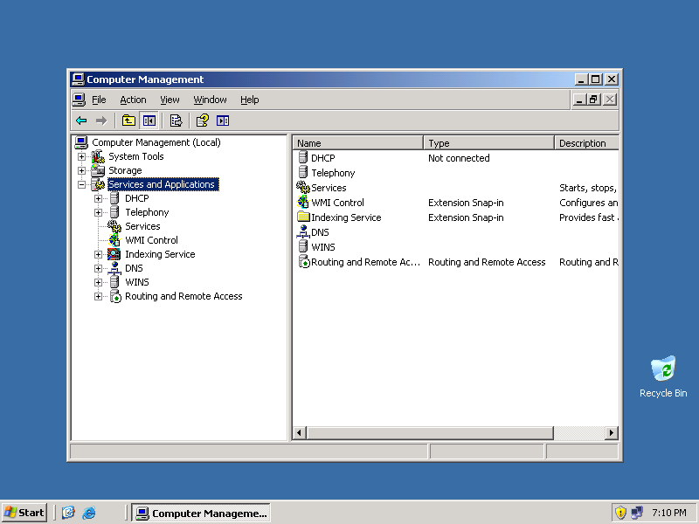Click the Forward arrow toolbar button

tap(101, 121)
